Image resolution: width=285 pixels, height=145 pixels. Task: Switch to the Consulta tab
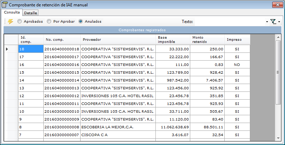click(12, 12)
